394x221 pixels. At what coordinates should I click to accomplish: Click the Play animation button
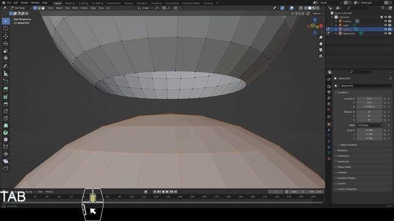coord(167,192)
